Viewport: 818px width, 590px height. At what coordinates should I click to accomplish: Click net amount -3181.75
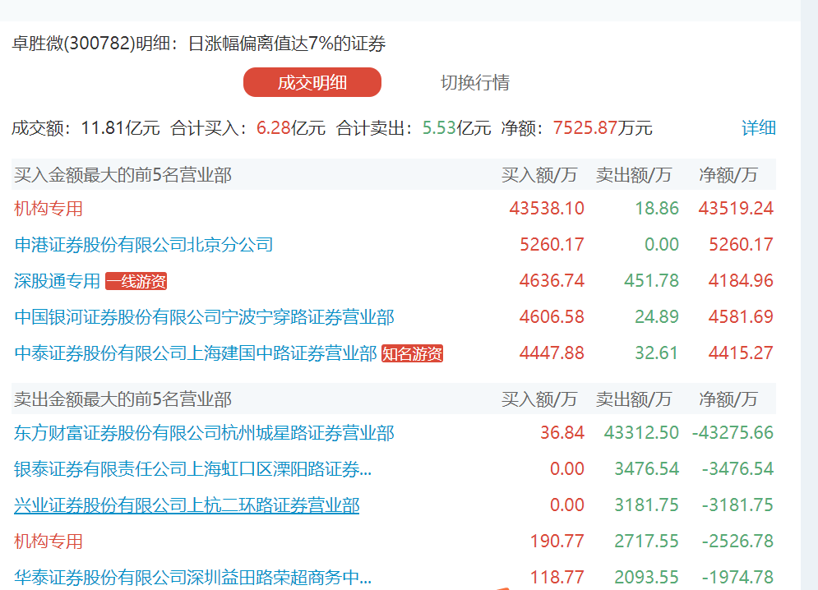pyautogui.click(x=737, y=505)
